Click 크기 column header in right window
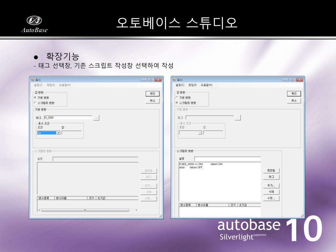The height and width of the screenshot is (252, 336). click(233, 205)
